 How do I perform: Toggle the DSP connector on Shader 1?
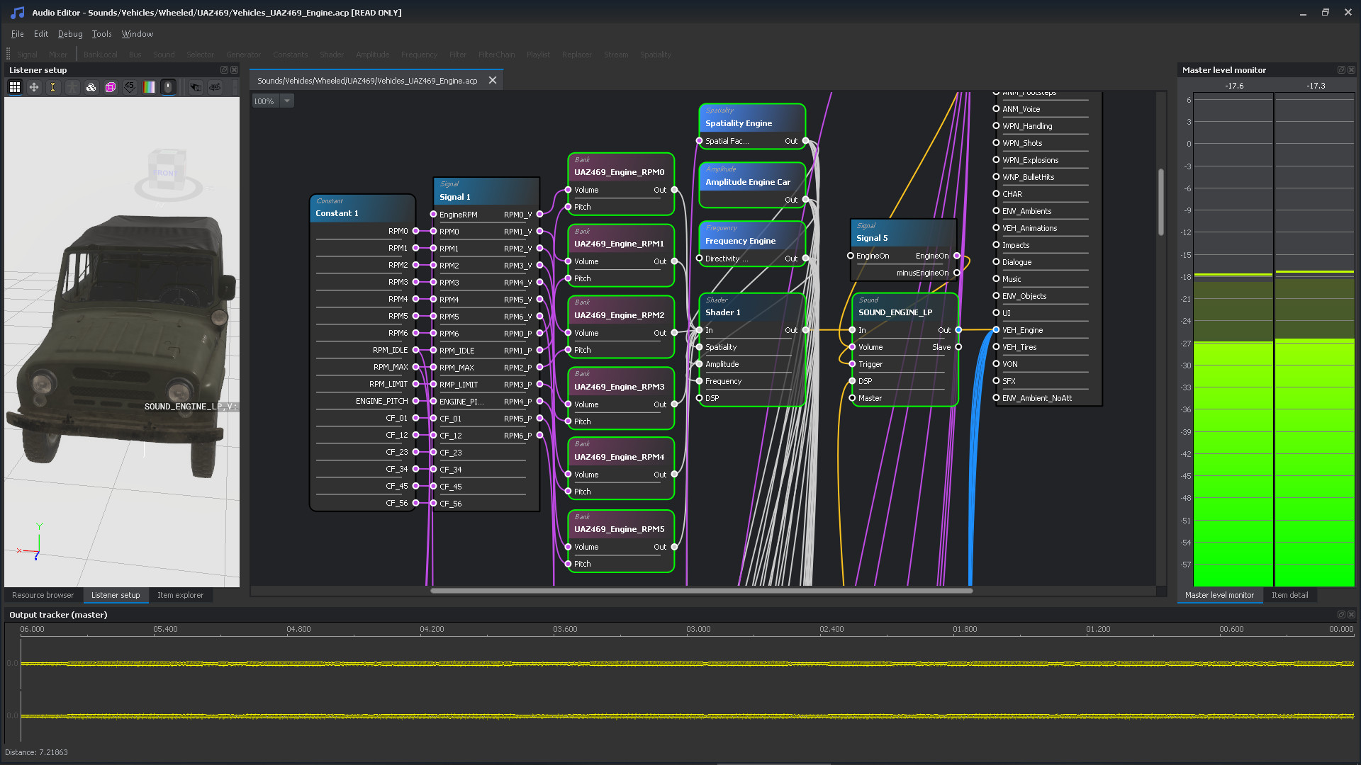pos(700,398)
